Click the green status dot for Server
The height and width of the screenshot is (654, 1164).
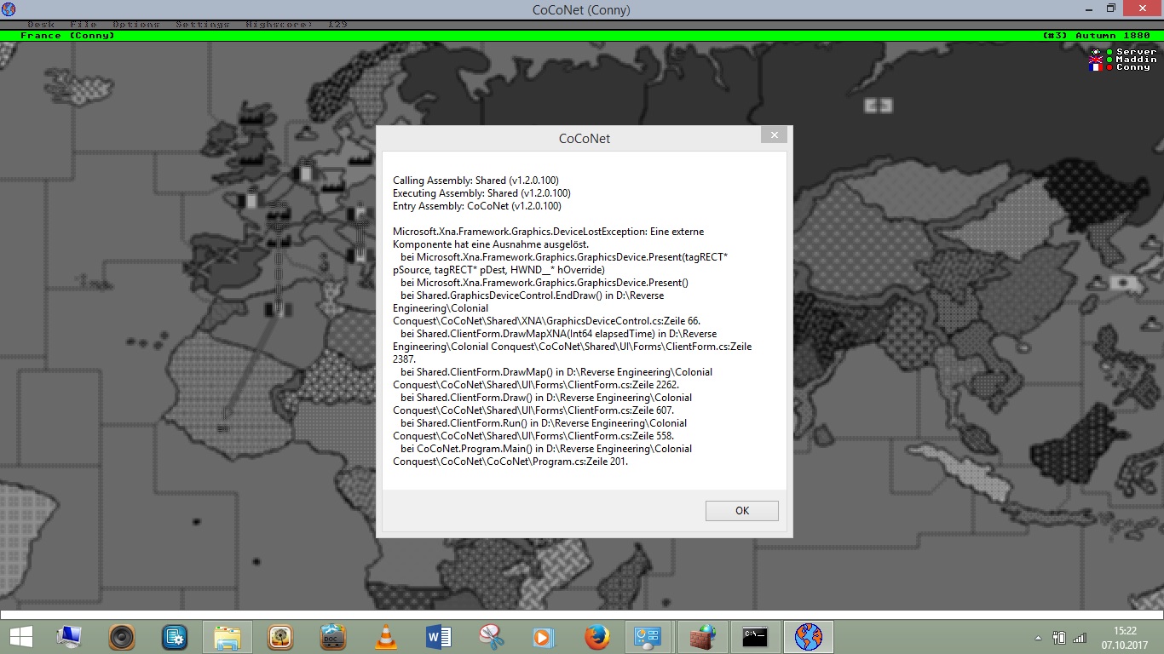pyautogui.click(x=1109, y=52)
